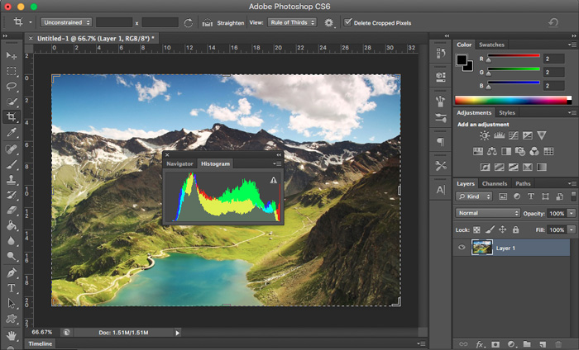
Task: Switch to the Navigator tab
Action: point(179,163)
